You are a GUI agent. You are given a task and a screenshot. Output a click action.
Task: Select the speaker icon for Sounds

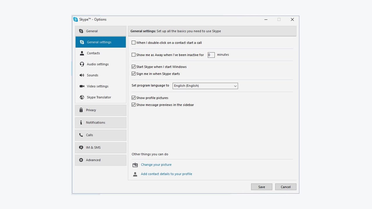click(82, 75)
